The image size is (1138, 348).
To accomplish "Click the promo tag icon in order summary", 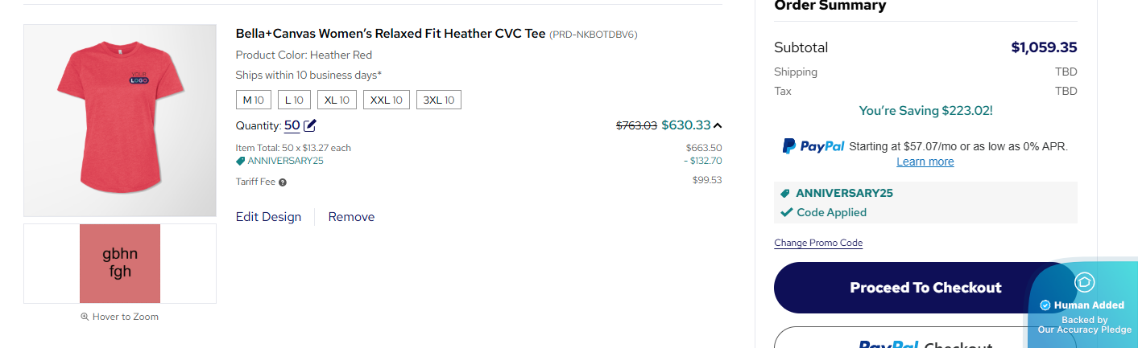I will click(x=785, y=194).
